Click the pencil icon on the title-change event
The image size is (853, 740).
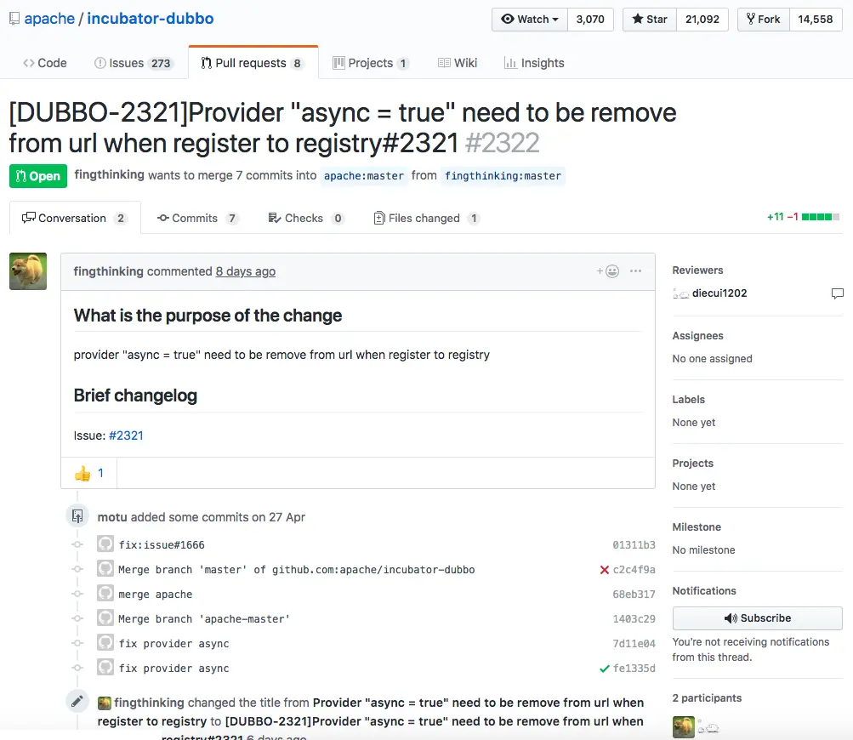click(77, 701)
